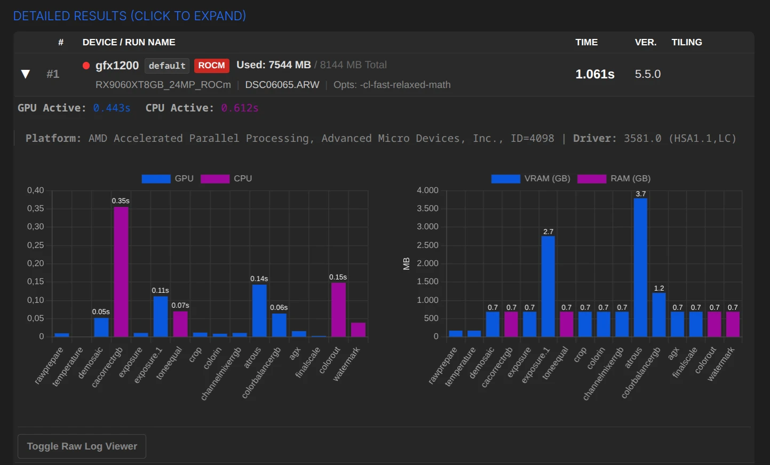Screen dimensions: 770x465
Task: Click the atrous 0.14s GPU bar
Action: coord(259,310)
